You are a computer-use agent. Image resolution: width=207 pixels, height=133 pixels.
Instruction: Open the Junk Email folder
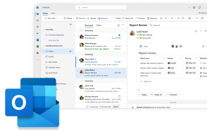click(x=51, y=73)
